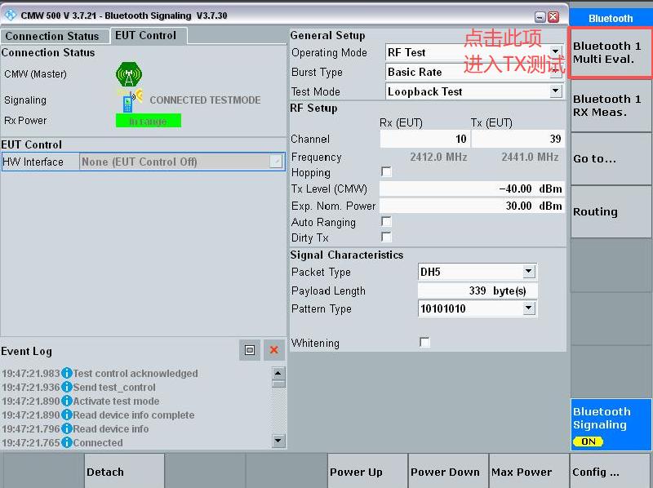The width and height of the screenshot is (653, 488).
Task: Click the Test control acknowledged log entry
Action: tap(135, 374)
